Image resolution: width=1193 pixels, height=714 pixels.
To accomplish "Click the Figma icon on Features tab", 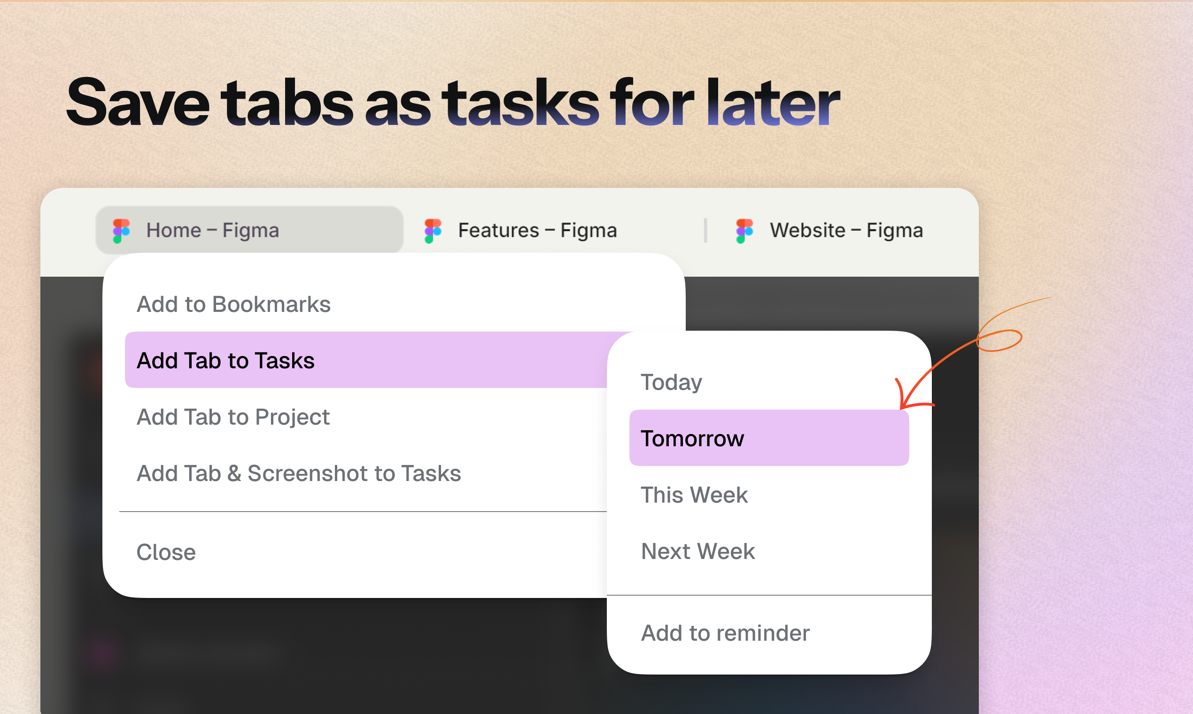I will point(432,230).
